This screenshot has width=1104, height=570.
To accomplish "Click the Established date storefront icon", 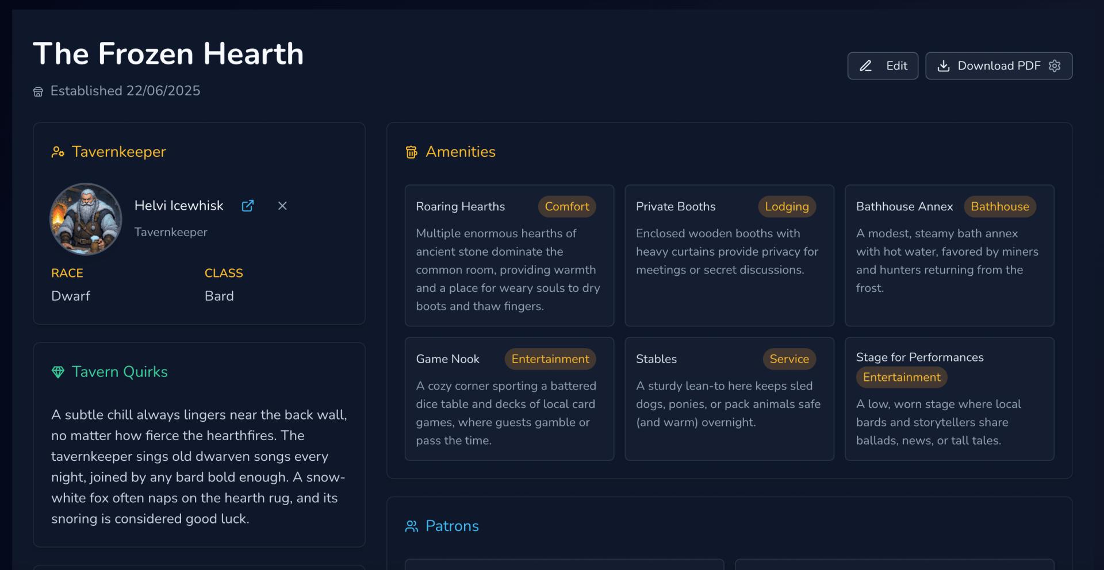I will [x=39, y=92].
